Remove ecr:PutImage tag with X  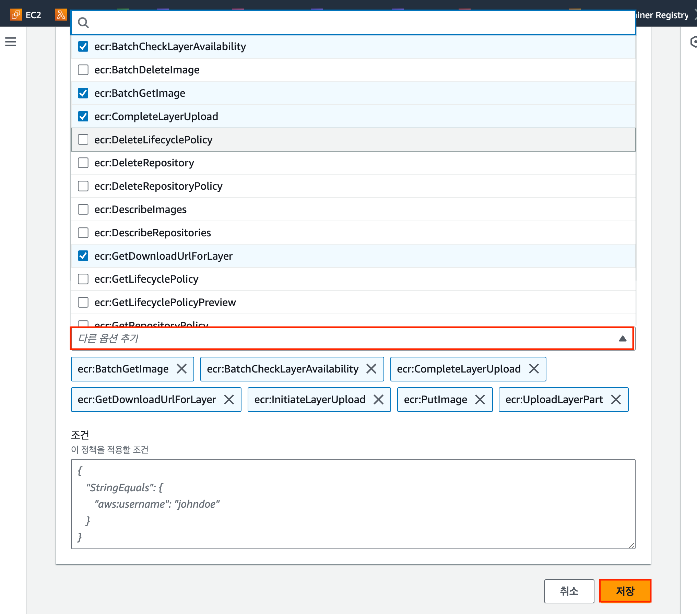point(480,400)
